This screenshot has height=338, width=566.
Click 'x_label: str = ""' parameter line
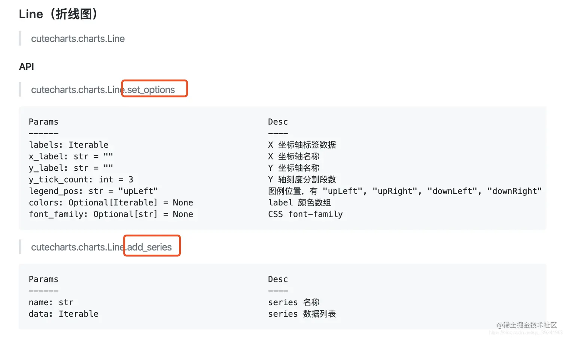[71, 156]
